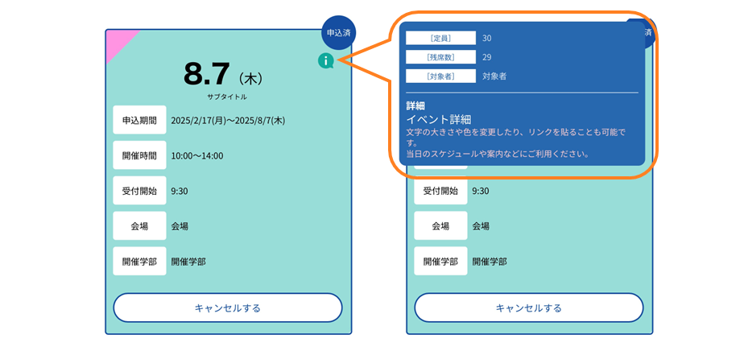Click the [対象者] label in the popup
Screen dimensions: 744x355
440,76
